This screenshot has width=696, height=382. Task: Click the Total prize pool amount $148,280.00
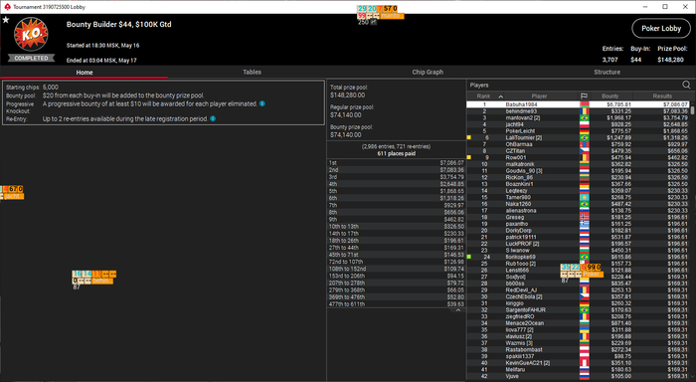(x=348, y=95)
